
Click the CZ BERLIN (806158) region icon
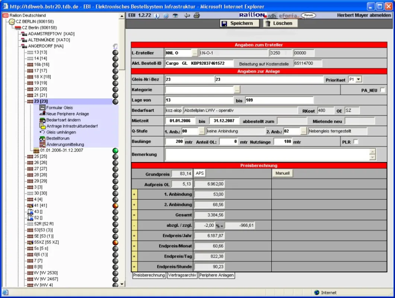pos(12,22)
